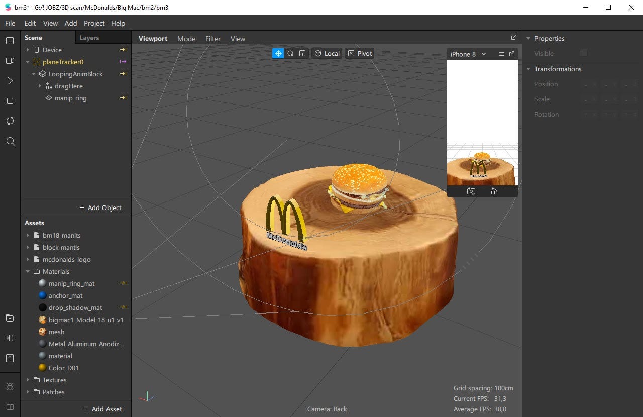The height and width of the screenshot is (417, 643).
Task: Toggle the Pivot mode button
Action: pyautogui.click(x=360, y=53)
